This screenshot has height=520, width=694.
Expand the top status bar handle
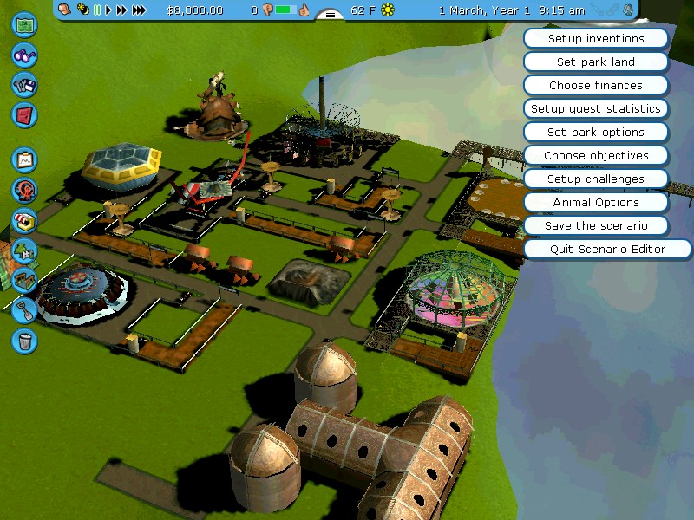[x=329, y=15]
